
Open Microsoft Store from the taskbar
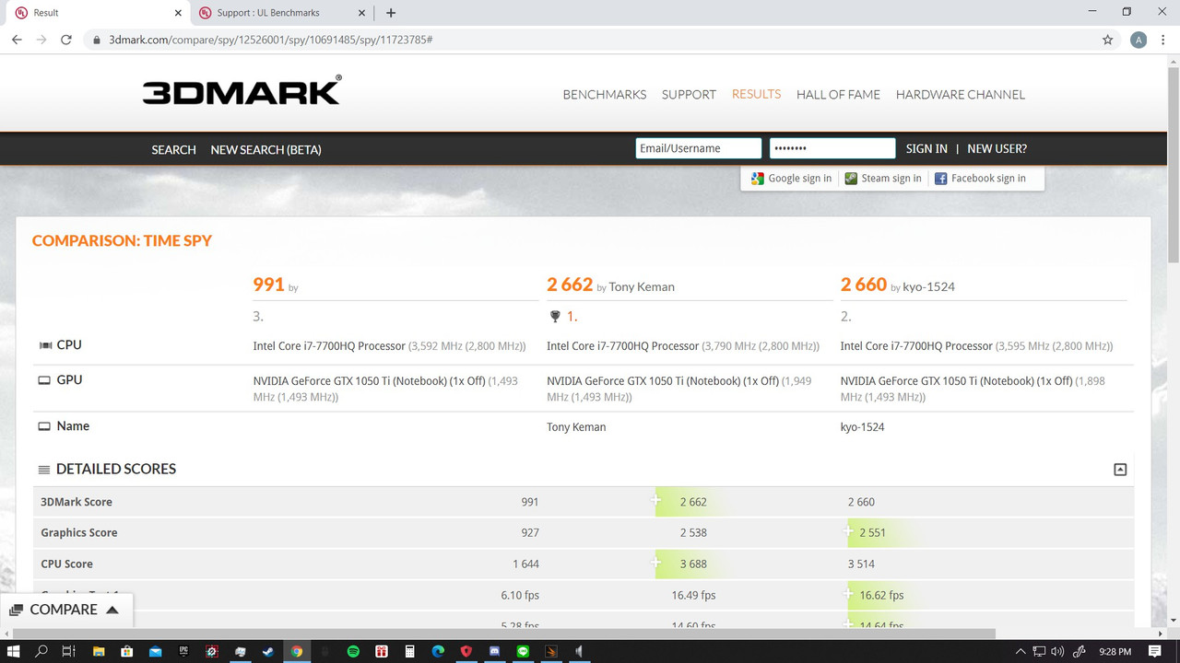[127, 651]
